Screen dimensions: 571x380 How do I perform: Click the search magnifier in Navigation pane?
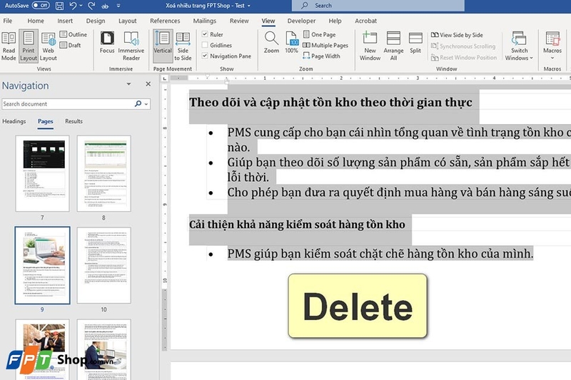tap(138, 103)
